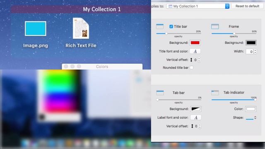Click the Frame preview icon
The height and width of the screenshot is (149, 265).
(215, 26)
